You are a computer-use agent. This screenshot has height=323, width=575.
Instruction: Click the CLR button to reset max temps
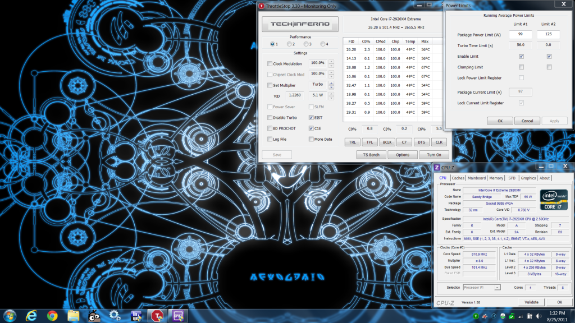[439, 142]
